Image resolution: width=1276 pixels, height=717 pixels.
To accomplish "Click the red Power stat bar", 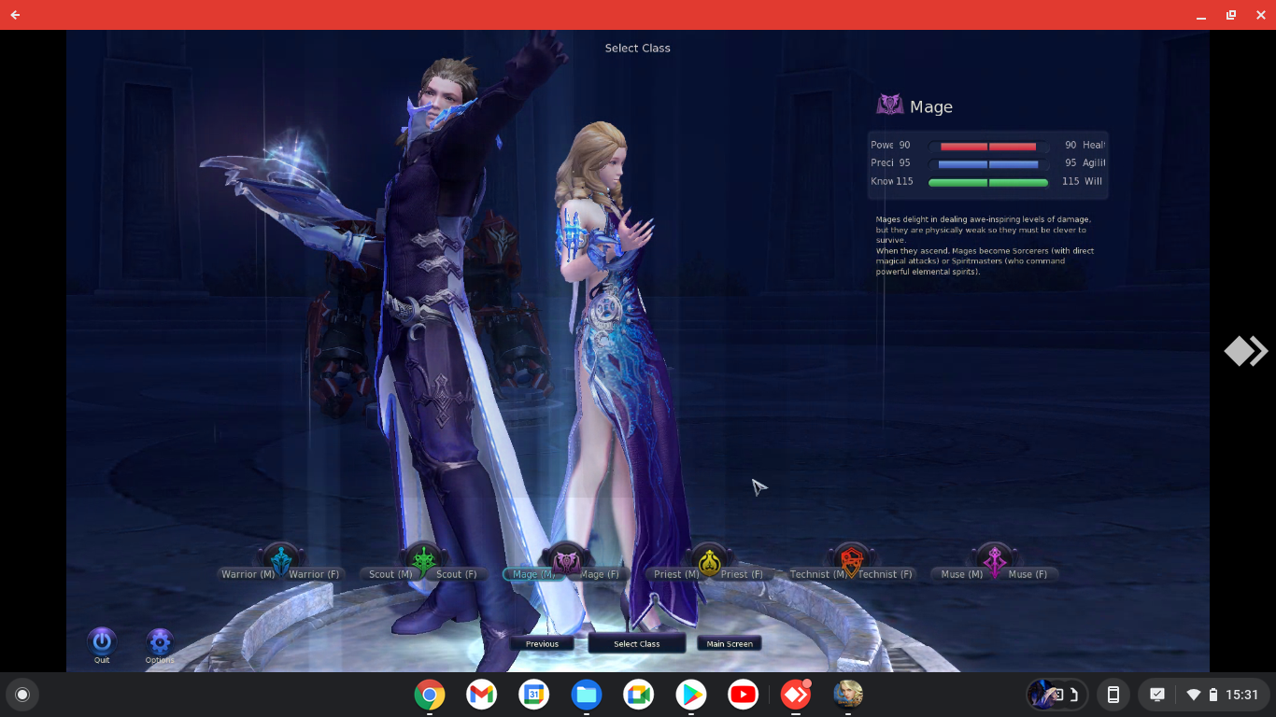I will (x=988, y=147).
